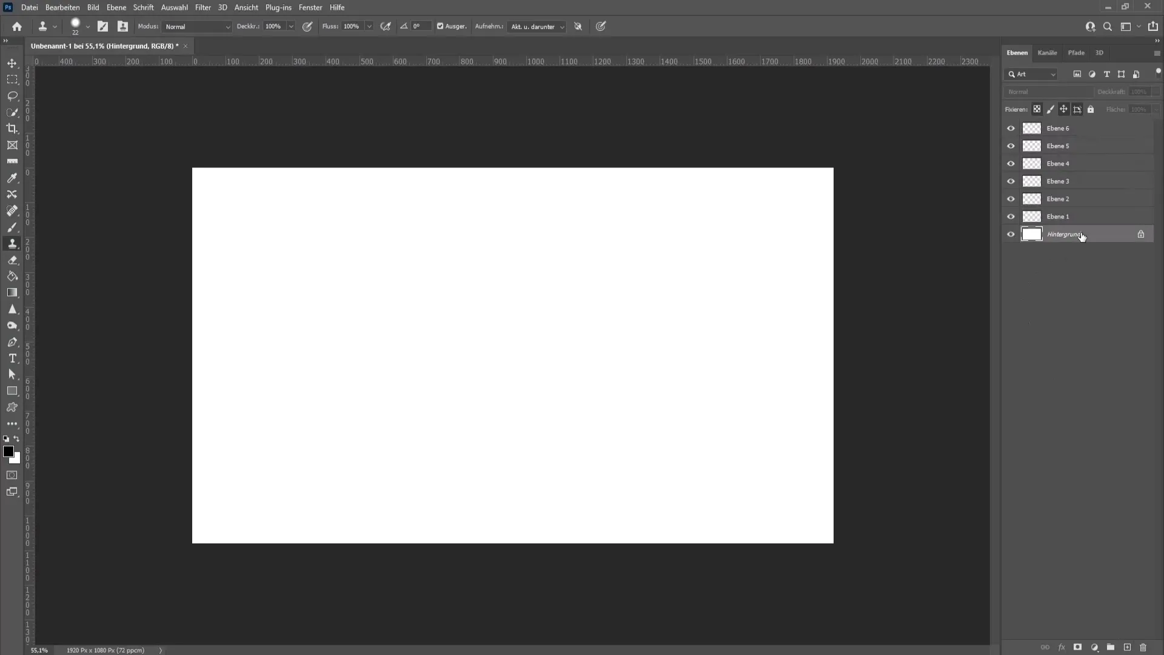Open the layer filter type Art dropdown
The image size is (1164, 655).
point(1032,75)
